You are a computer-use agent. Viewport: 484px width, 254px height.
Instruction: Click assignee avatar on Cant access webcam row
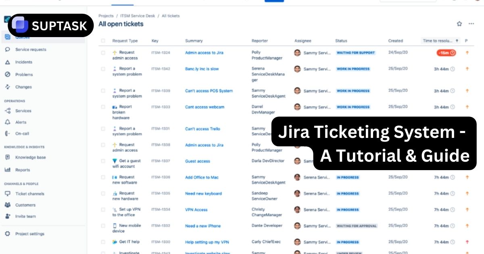pos(298,107)
